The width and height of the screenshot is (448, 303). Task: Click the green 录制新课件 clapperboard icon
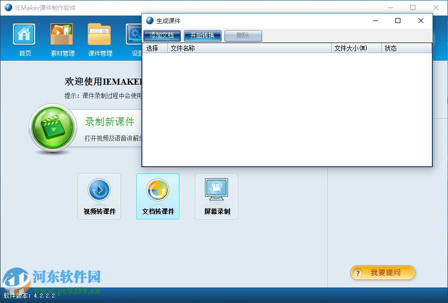tap(53, 127)
